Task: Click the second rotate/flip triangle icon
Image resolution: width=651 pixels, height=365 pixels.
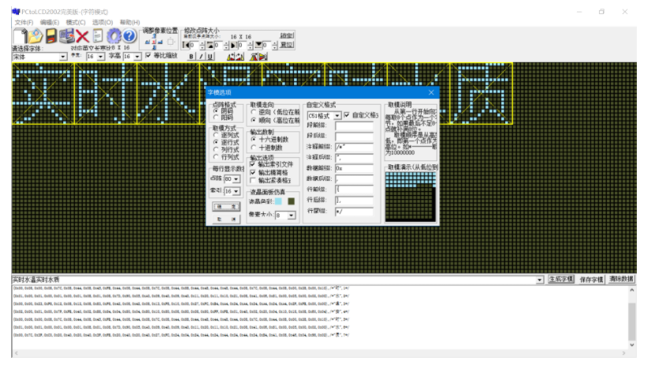Action: (240, 57)
